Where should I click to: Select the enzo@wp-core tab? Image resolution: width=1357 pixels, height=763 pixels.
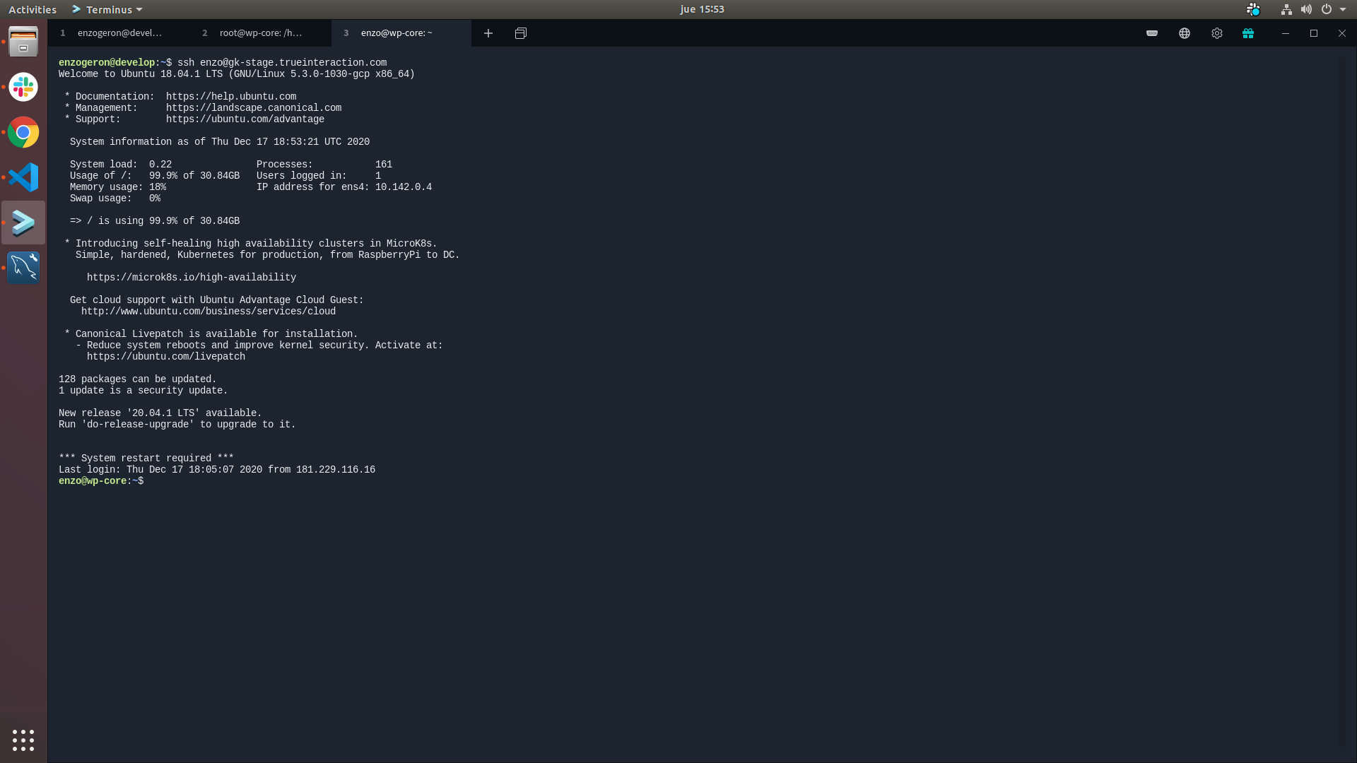coord(396,33)
